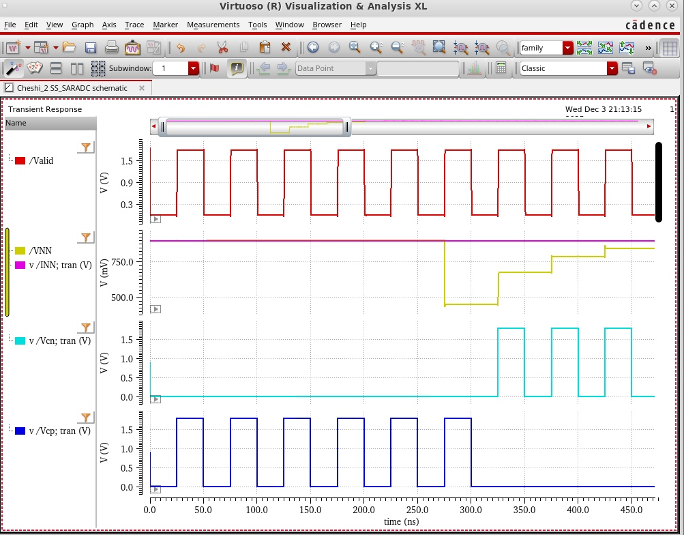Open the Help menu
The width and height of the screenshot is (684, 535).
click(358, 25)
